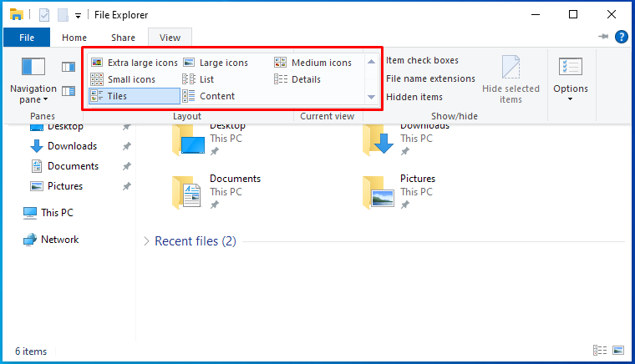Screen dimensions: 635x364
Task: Click Downloads folder tile icon
Action: pos(378,140)
